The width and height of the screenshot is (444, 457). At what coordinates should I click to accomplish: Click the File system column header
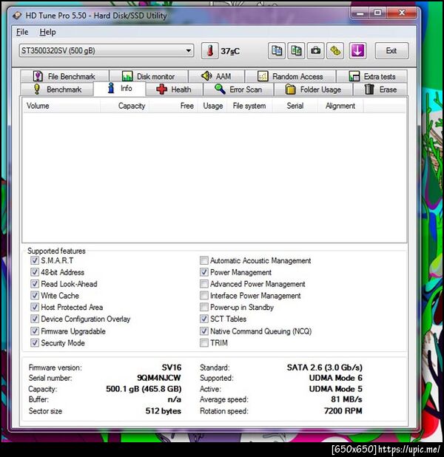pyautogui.click(x=249, y=106)
